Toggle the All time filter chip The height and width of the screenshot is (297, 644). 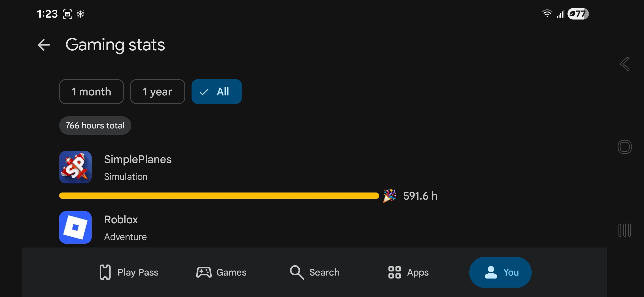pyautogui.click(x=217, y=92)
